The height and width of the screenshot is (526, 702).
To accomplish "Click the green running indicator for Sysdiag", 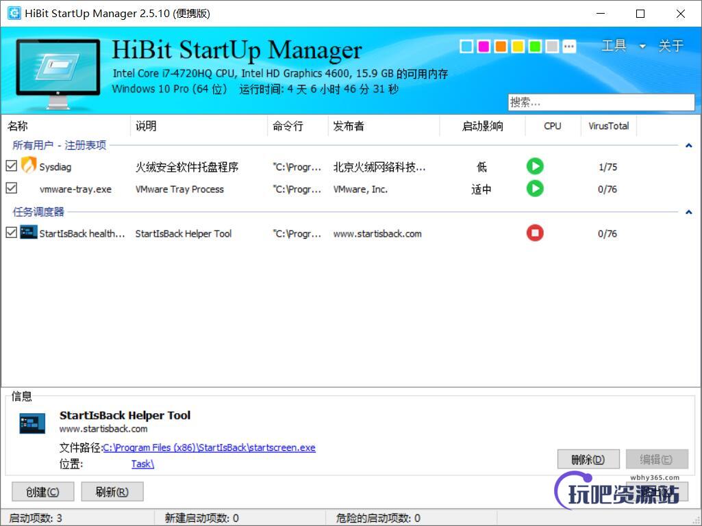I will 535,166.
